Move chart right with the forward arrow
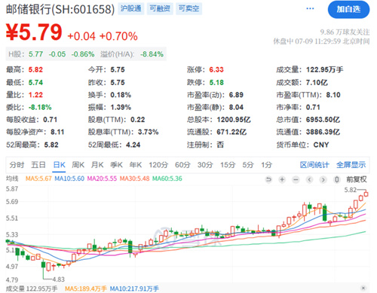This screenshot has width=377, height=293. (323, 179)
